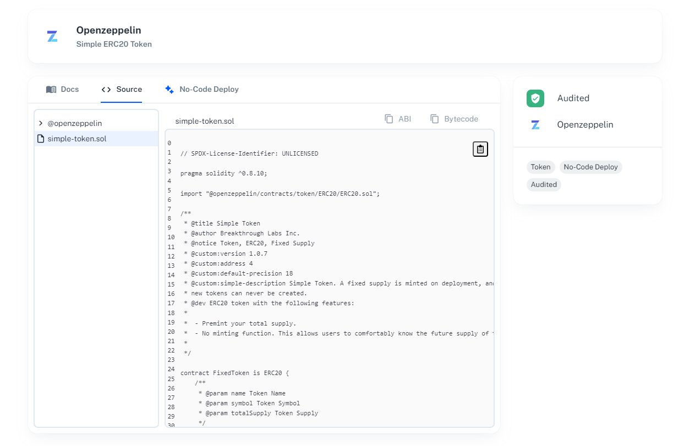Click the Audited label in the sidebar
This screenshot has height=446, width=695.
pyautogui.click(x=573, y=98)
